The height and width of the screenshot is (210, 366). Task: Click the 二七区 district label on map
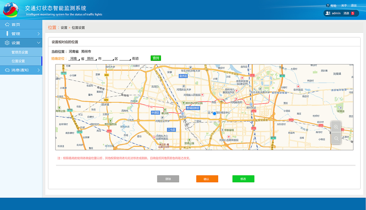(x=171, y=130)
